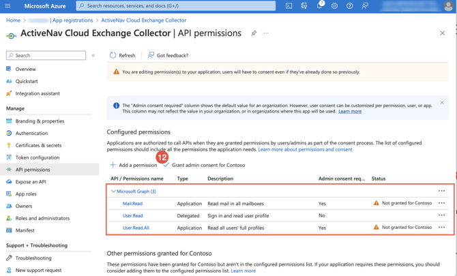The image size is (457, 276).
Task: Collapse the left sidebar menu
Action: tap(93, 55)
